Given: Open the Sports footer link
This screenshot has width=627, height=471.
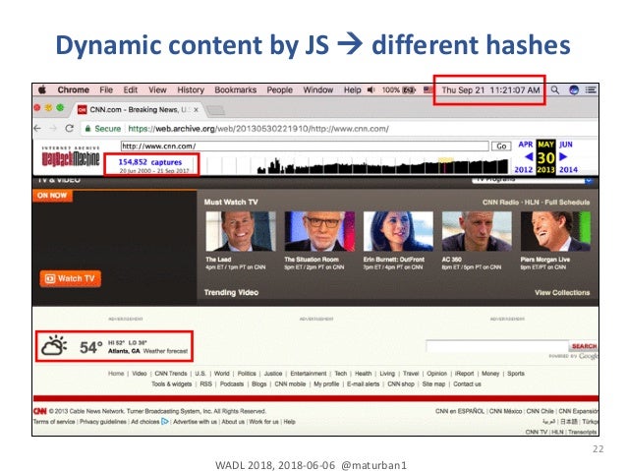Looking at the screenshot, I should click(516, 374).
